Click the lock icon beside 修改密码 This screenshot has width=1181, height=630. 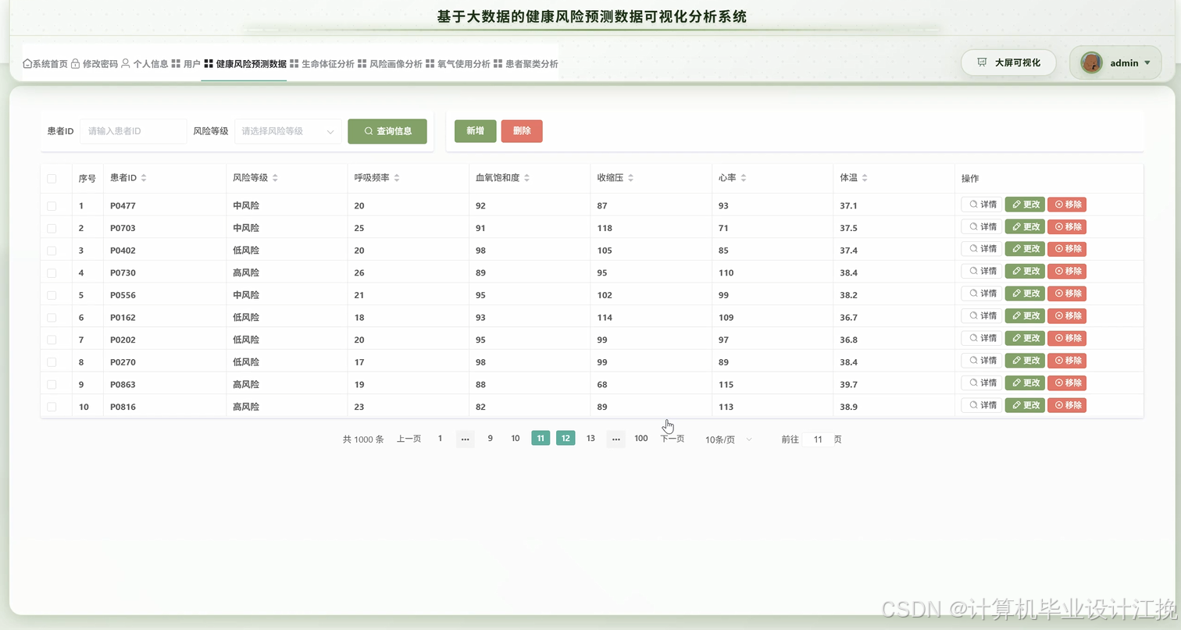[75, 64]
